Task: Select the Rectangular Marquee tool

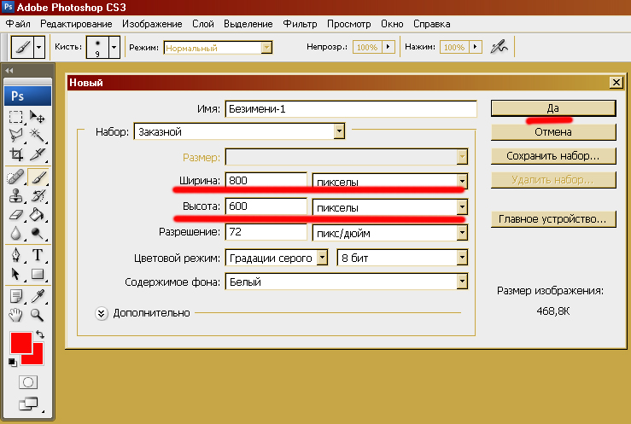Action: coord(16,117)
